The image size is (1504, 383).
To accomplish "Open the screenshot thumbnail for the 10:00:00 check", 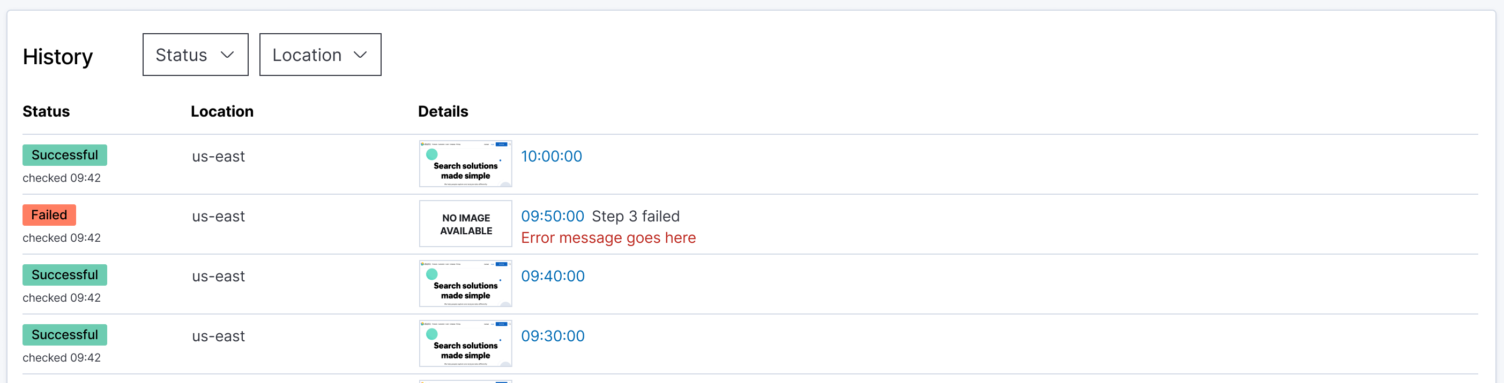I will 465,164.
